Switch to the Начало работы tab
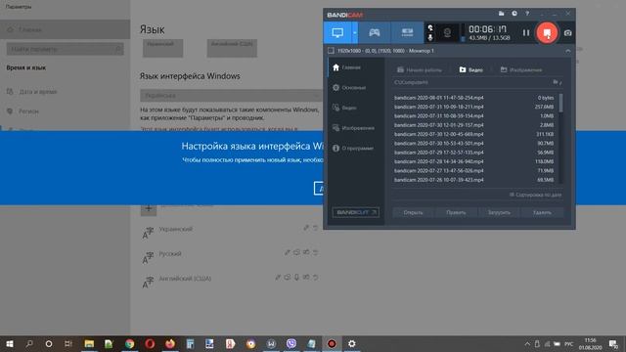The width and height of the screenshot is (626, 352). point(420,69)
